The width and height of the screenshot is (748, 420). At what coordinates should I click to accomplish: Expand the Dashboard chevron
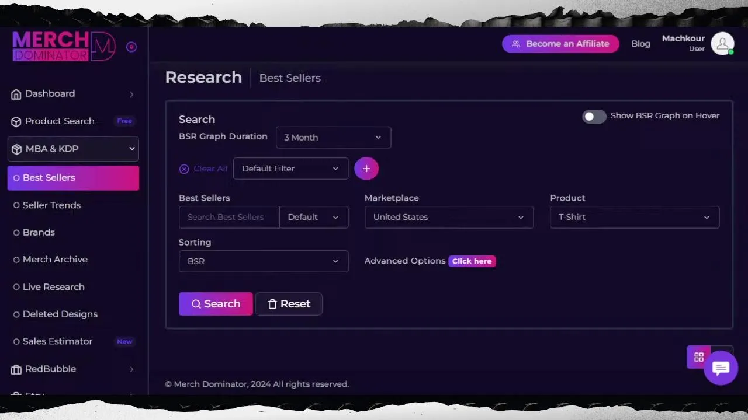point(131,94)
